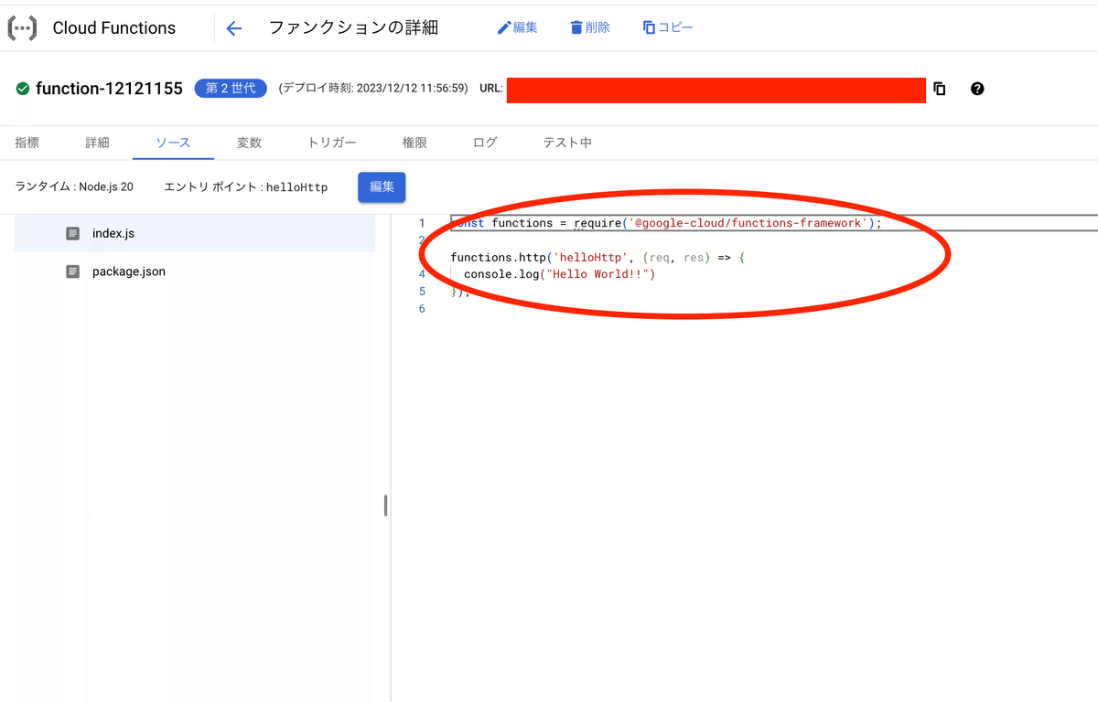
Task: Open the 変数 tab
Action: [x=249, y=143]
